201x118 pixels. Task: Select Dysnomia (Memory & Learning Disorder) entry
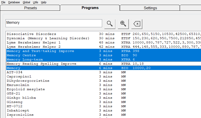[x=48, y=38]
